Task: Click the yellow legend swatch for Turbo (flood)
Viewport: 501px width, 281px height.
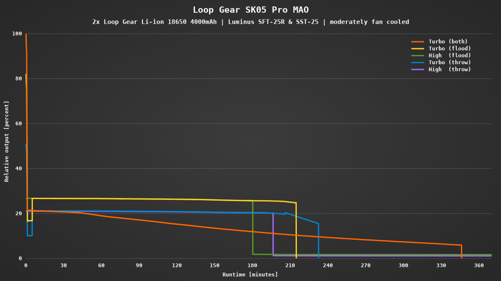Action: 417,49
